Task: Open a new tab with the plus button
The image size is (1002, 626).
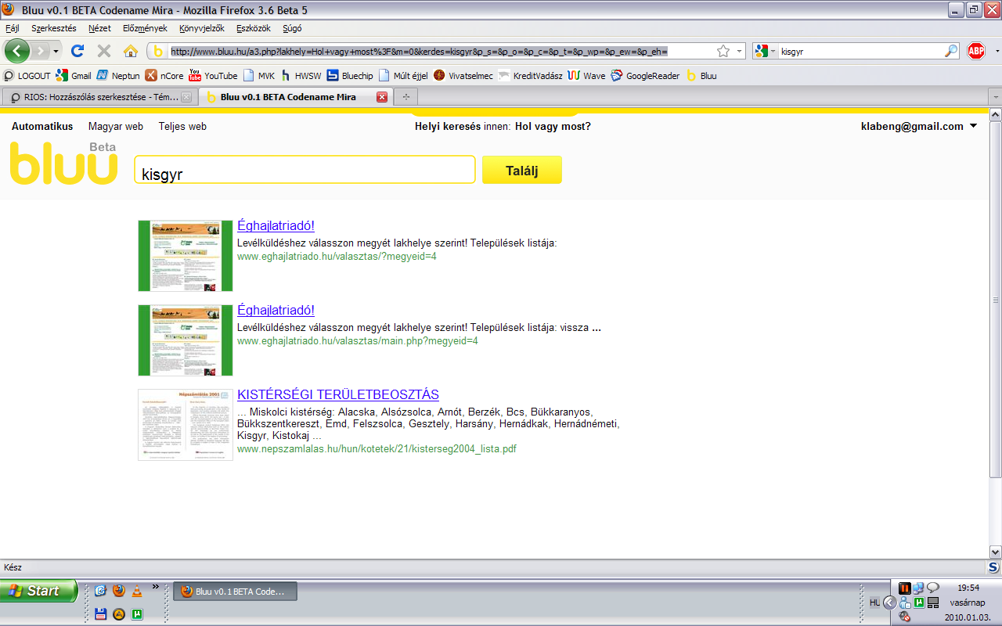Action: [x=405, y=97]
